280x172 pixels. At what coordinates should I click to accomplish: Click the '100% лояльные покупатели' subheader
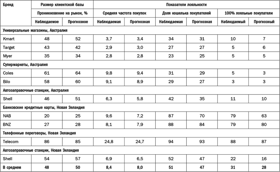coord(249,13)
